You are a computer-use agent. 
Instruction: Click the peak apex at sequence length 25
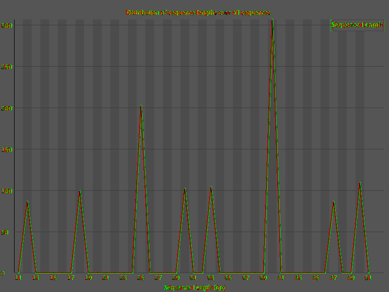pyautogui.click(x=141, y=106)
